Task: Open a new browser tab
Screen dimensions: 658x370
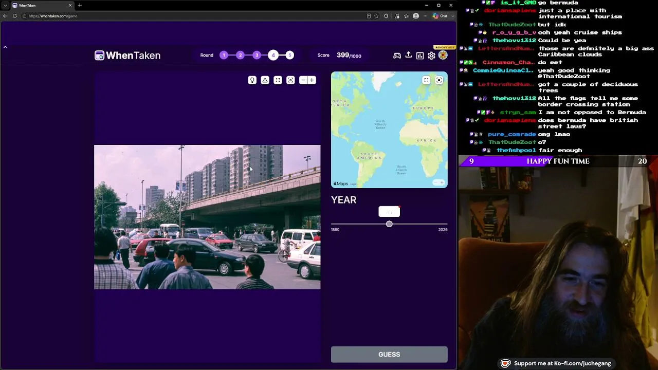Action: tap(80, 5)
